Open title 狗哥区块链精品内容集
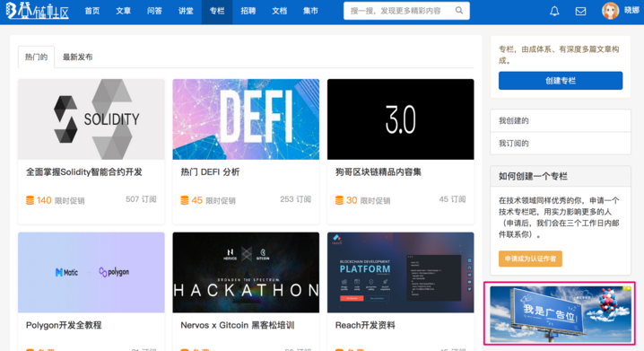Viewport: 644px width, 351px height. (379, 172)
